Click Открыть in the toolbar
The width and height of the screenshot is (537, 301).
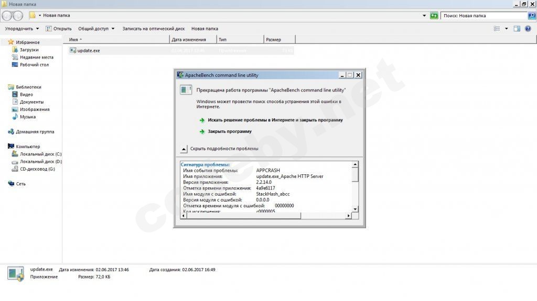(x=59, y=29)
